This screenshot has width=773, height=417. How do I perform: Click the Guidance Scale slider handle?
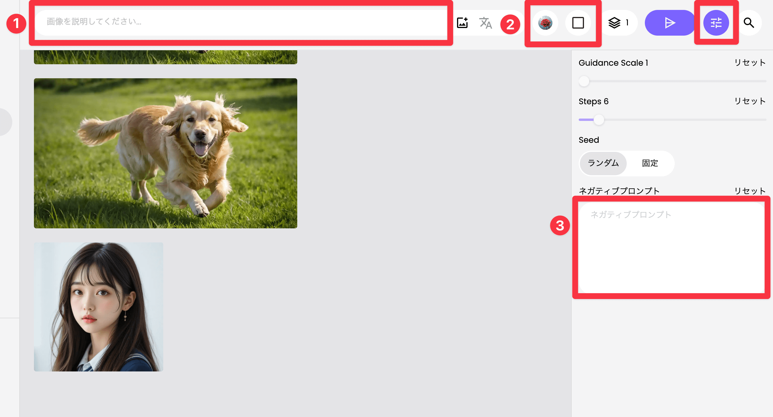[x=584, y=81]
